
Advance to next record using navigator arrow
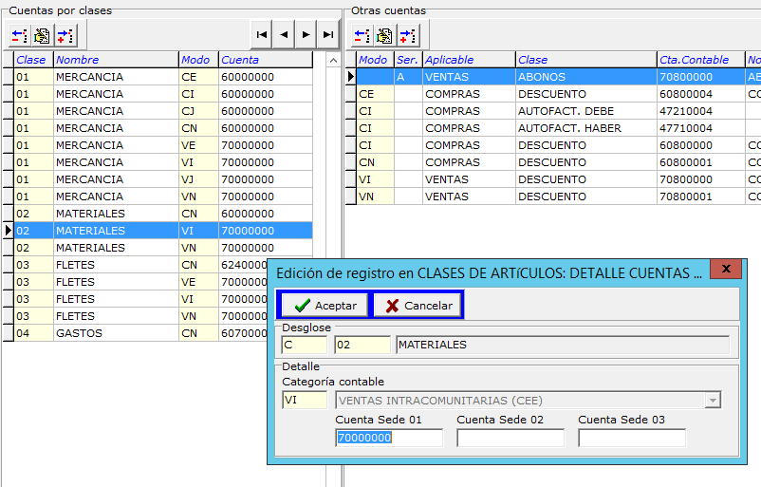(306, 35)
